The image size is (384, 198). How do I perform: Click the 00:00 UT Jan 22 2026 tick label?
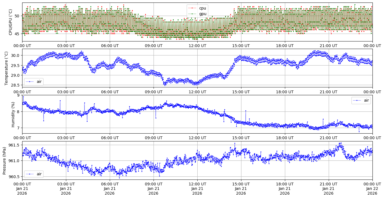point(372,188)
